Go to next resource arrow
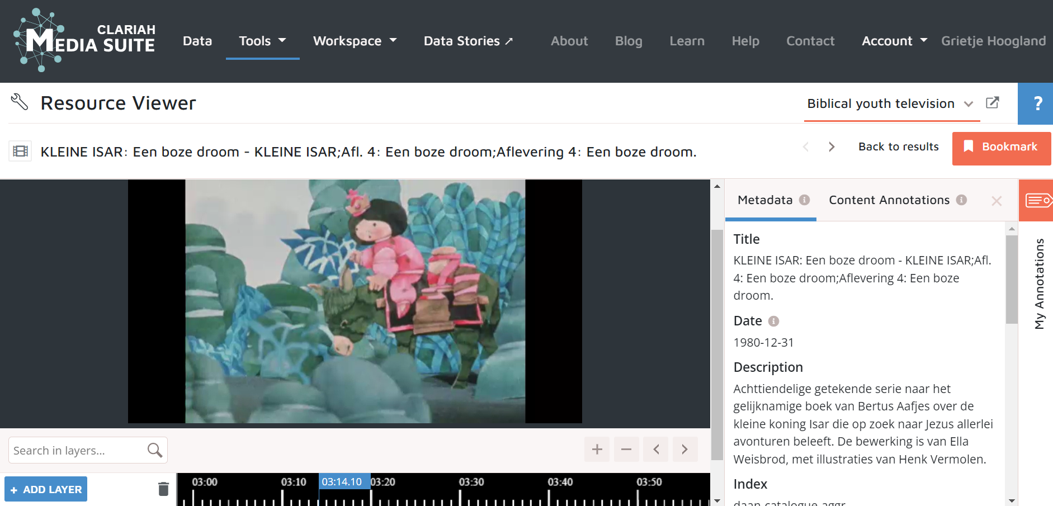The width and height of the screenshot is (1053, 506). click(832, 147)
